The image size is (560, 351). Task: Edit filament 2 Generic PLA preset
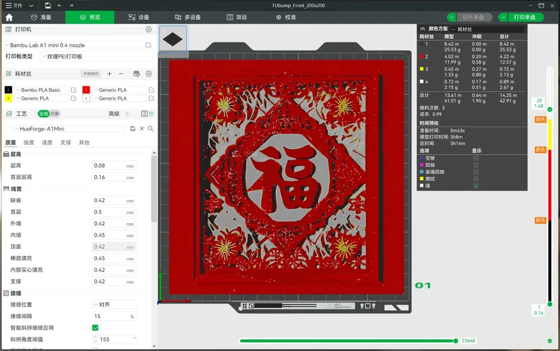click(x=151, y=90)
